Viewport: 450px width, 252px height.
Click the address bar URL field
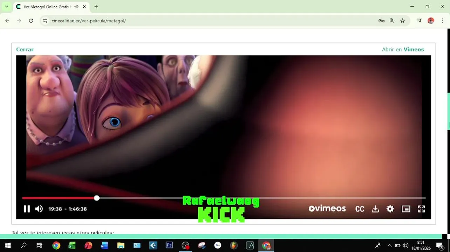pyautogui.click(x=210, y=21)
